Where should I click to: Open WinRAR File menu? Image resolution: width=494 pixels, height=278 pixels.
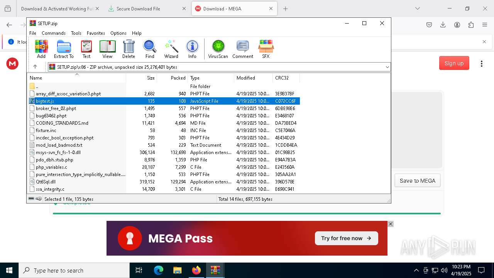coord(33,33)
